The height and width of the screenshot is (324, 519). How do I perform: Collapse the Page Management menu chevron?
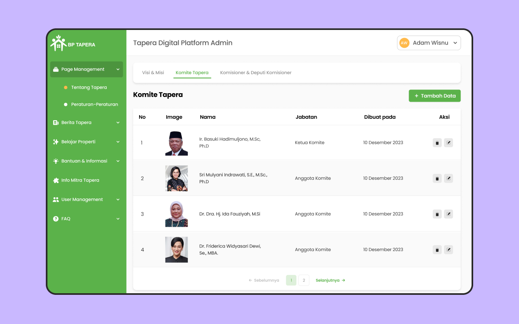point(118,69)
